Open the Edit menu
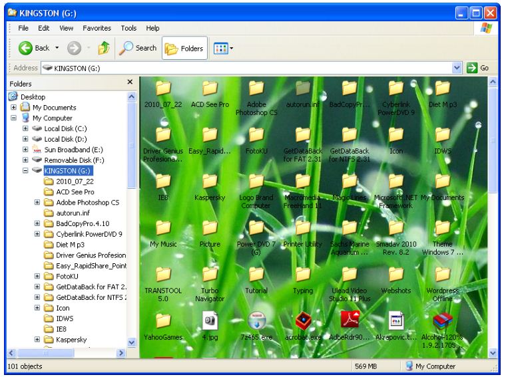 click(x=43, y=28)
